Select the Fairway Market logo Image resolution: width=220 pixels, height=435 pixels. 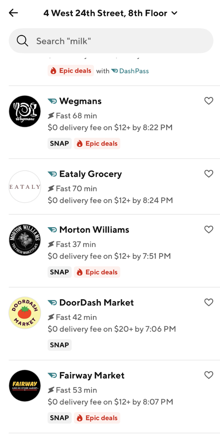pos(25,386)
